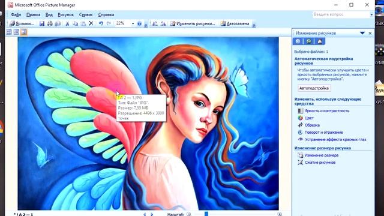Open the Вид menu
This screenshot has width=384, height=216.
click(49, 14)
